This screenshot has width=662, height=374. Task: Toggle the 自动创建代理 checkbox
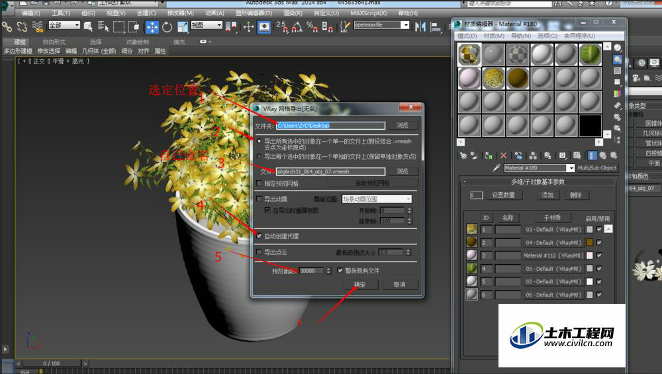259,236
